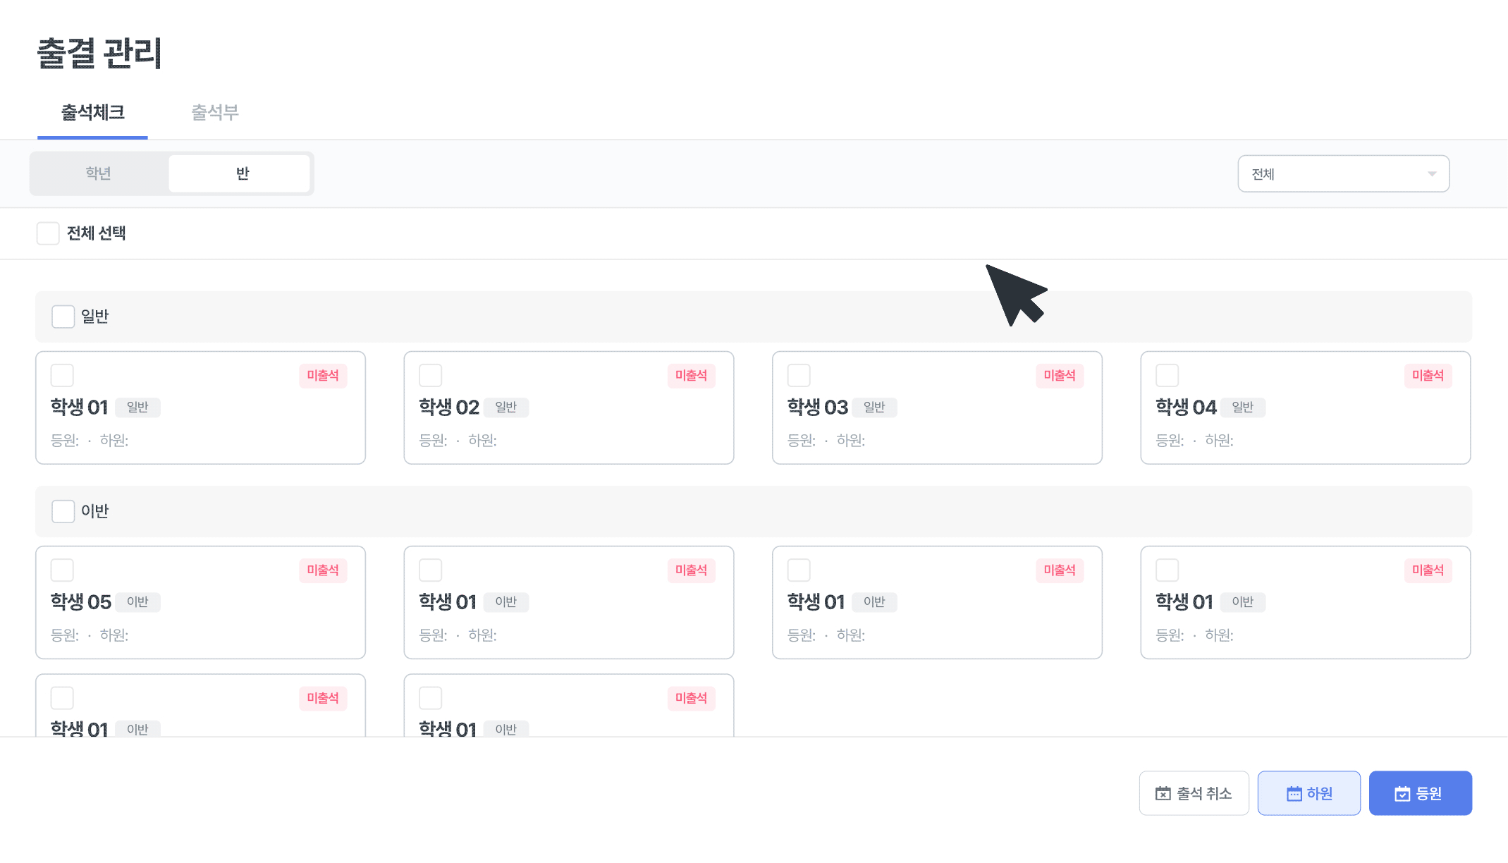Image resolution: width=1508 pixels, height=863 pixels.
Task: Check the 이반 group checkbox
Action: [63, 511]
